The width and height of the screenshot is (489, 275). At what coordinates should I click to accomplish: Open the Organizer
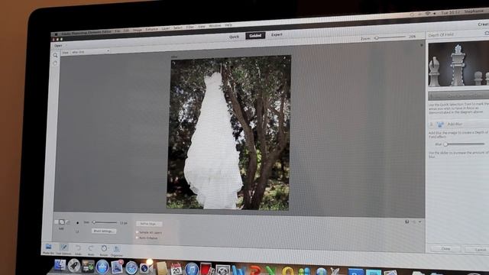point(117,249)
